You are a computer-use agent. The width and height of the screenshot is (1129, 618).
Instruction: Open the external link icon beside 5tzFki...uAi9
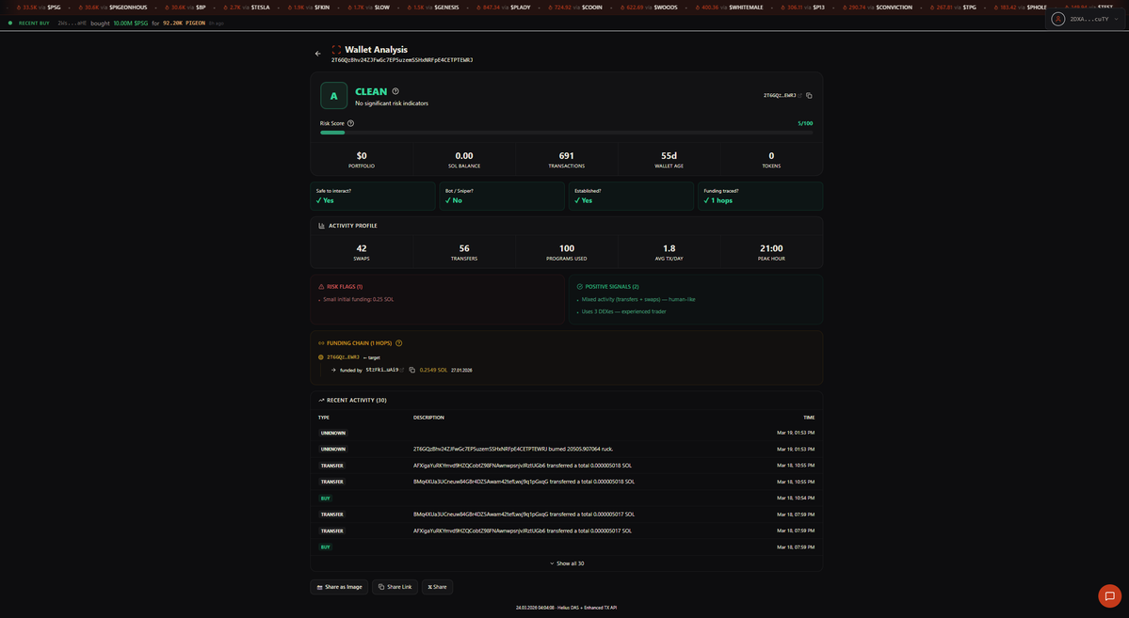tap(402, 370)
